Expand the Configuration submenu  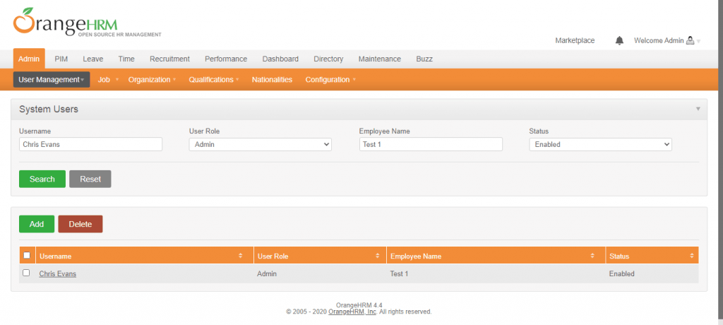click(x=330, y=79)
